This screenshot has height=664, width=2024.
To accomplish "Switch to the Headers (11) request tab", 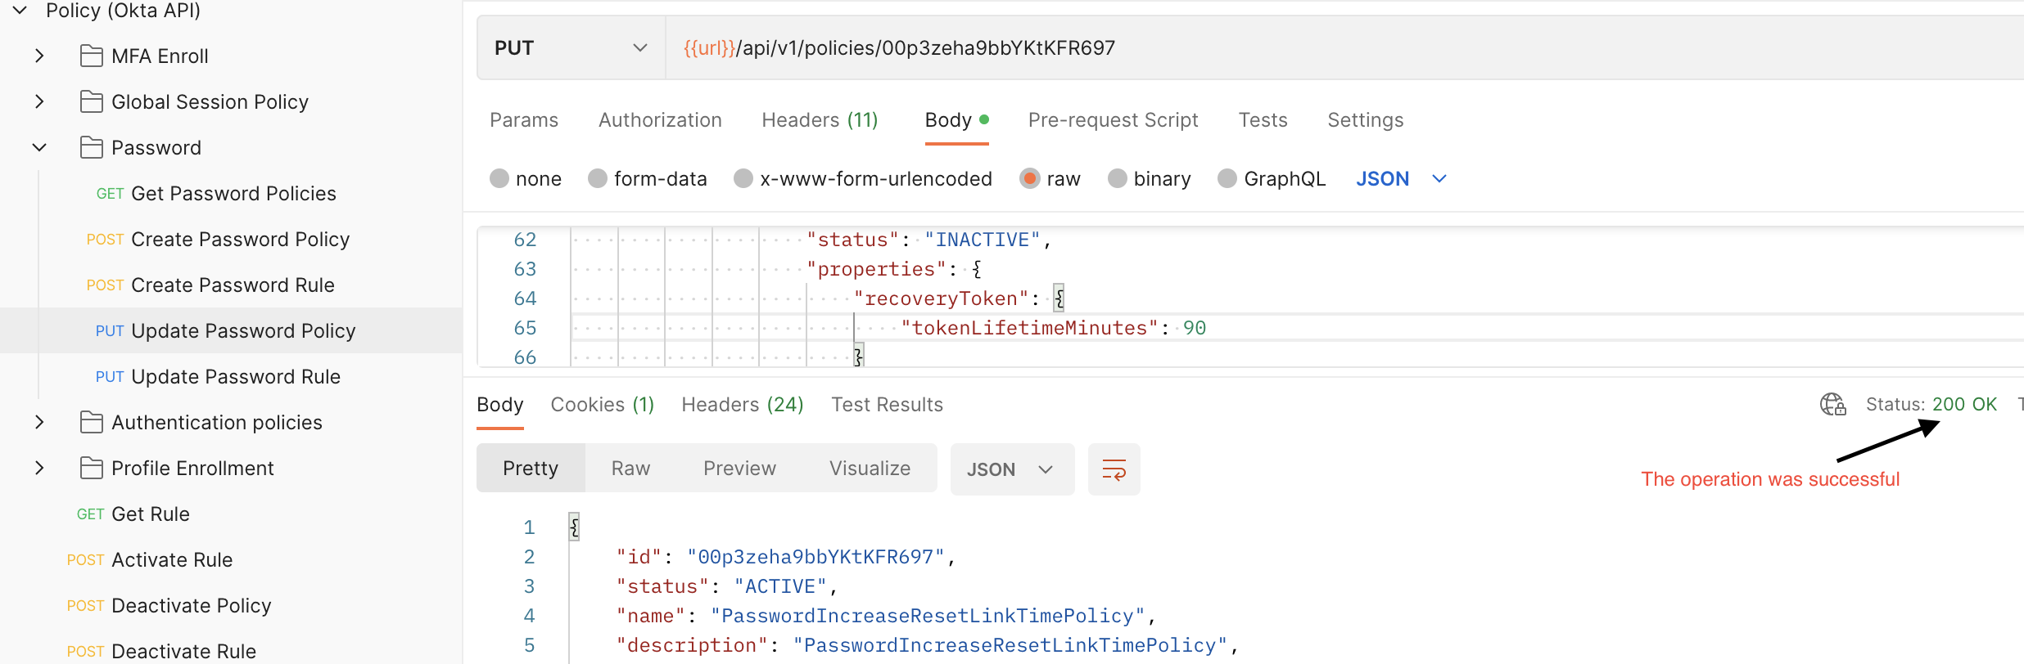I will [x=820, y=120].
